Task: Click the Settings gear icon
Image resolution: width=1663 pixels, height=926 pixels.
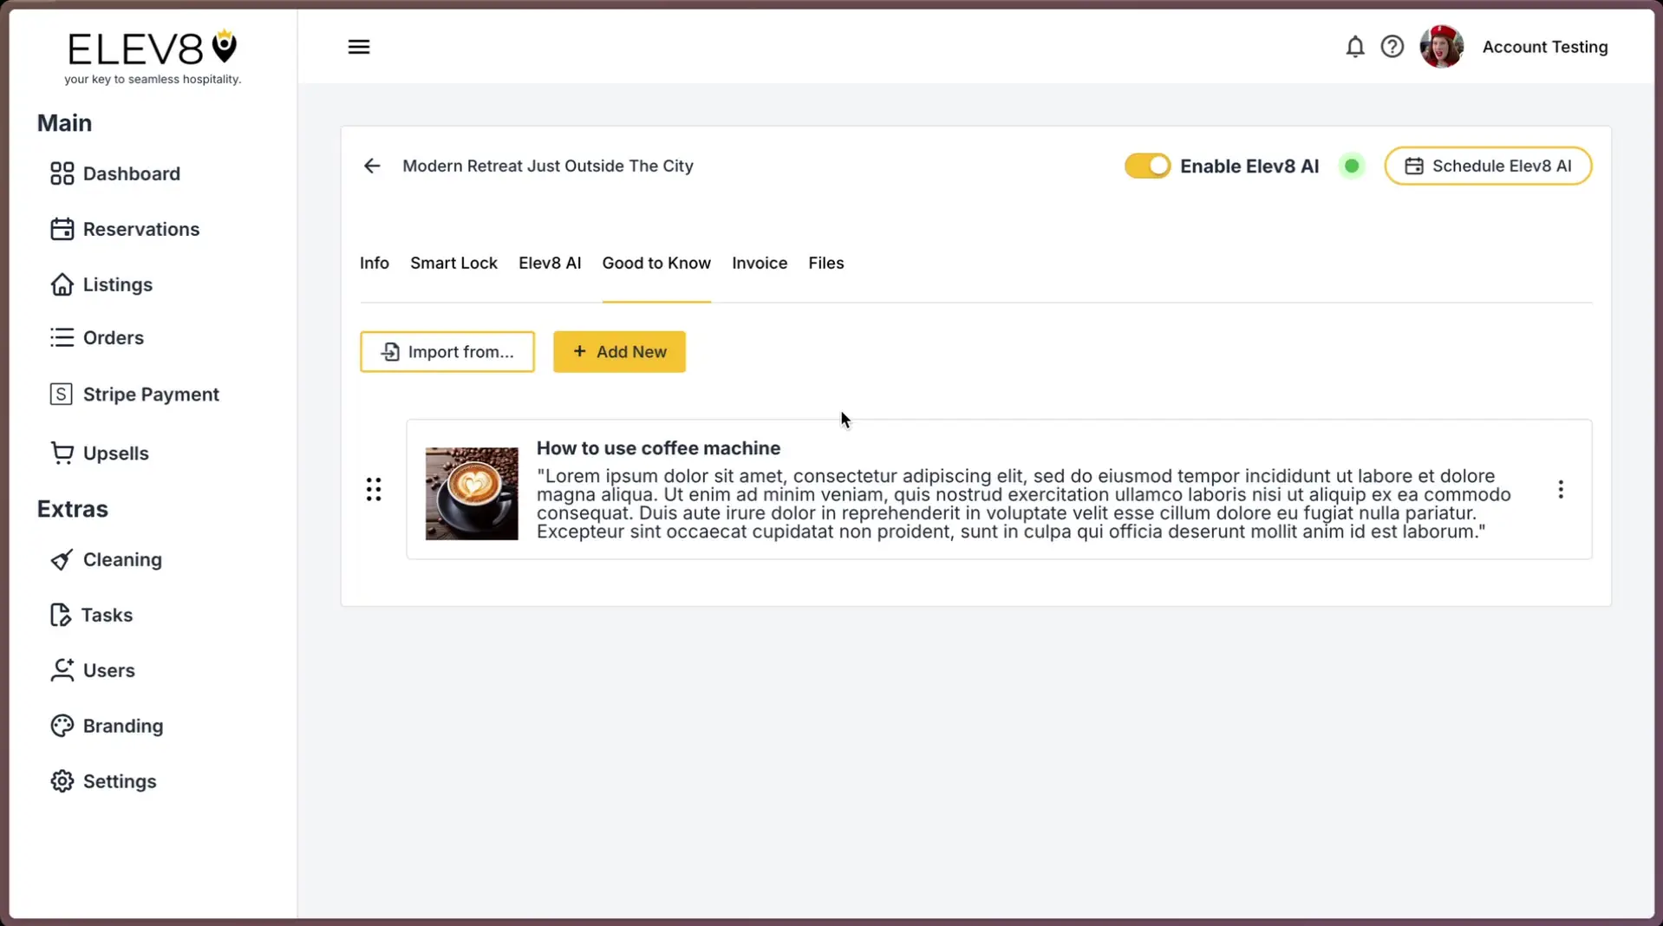Action: tap(61, 781)
